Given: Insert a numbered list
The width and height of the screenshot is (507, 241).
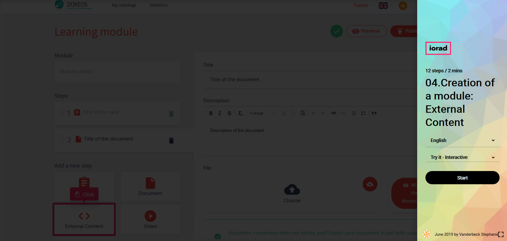Looking at the screenshot, I should pyautogui.click(x=354, y=113).
